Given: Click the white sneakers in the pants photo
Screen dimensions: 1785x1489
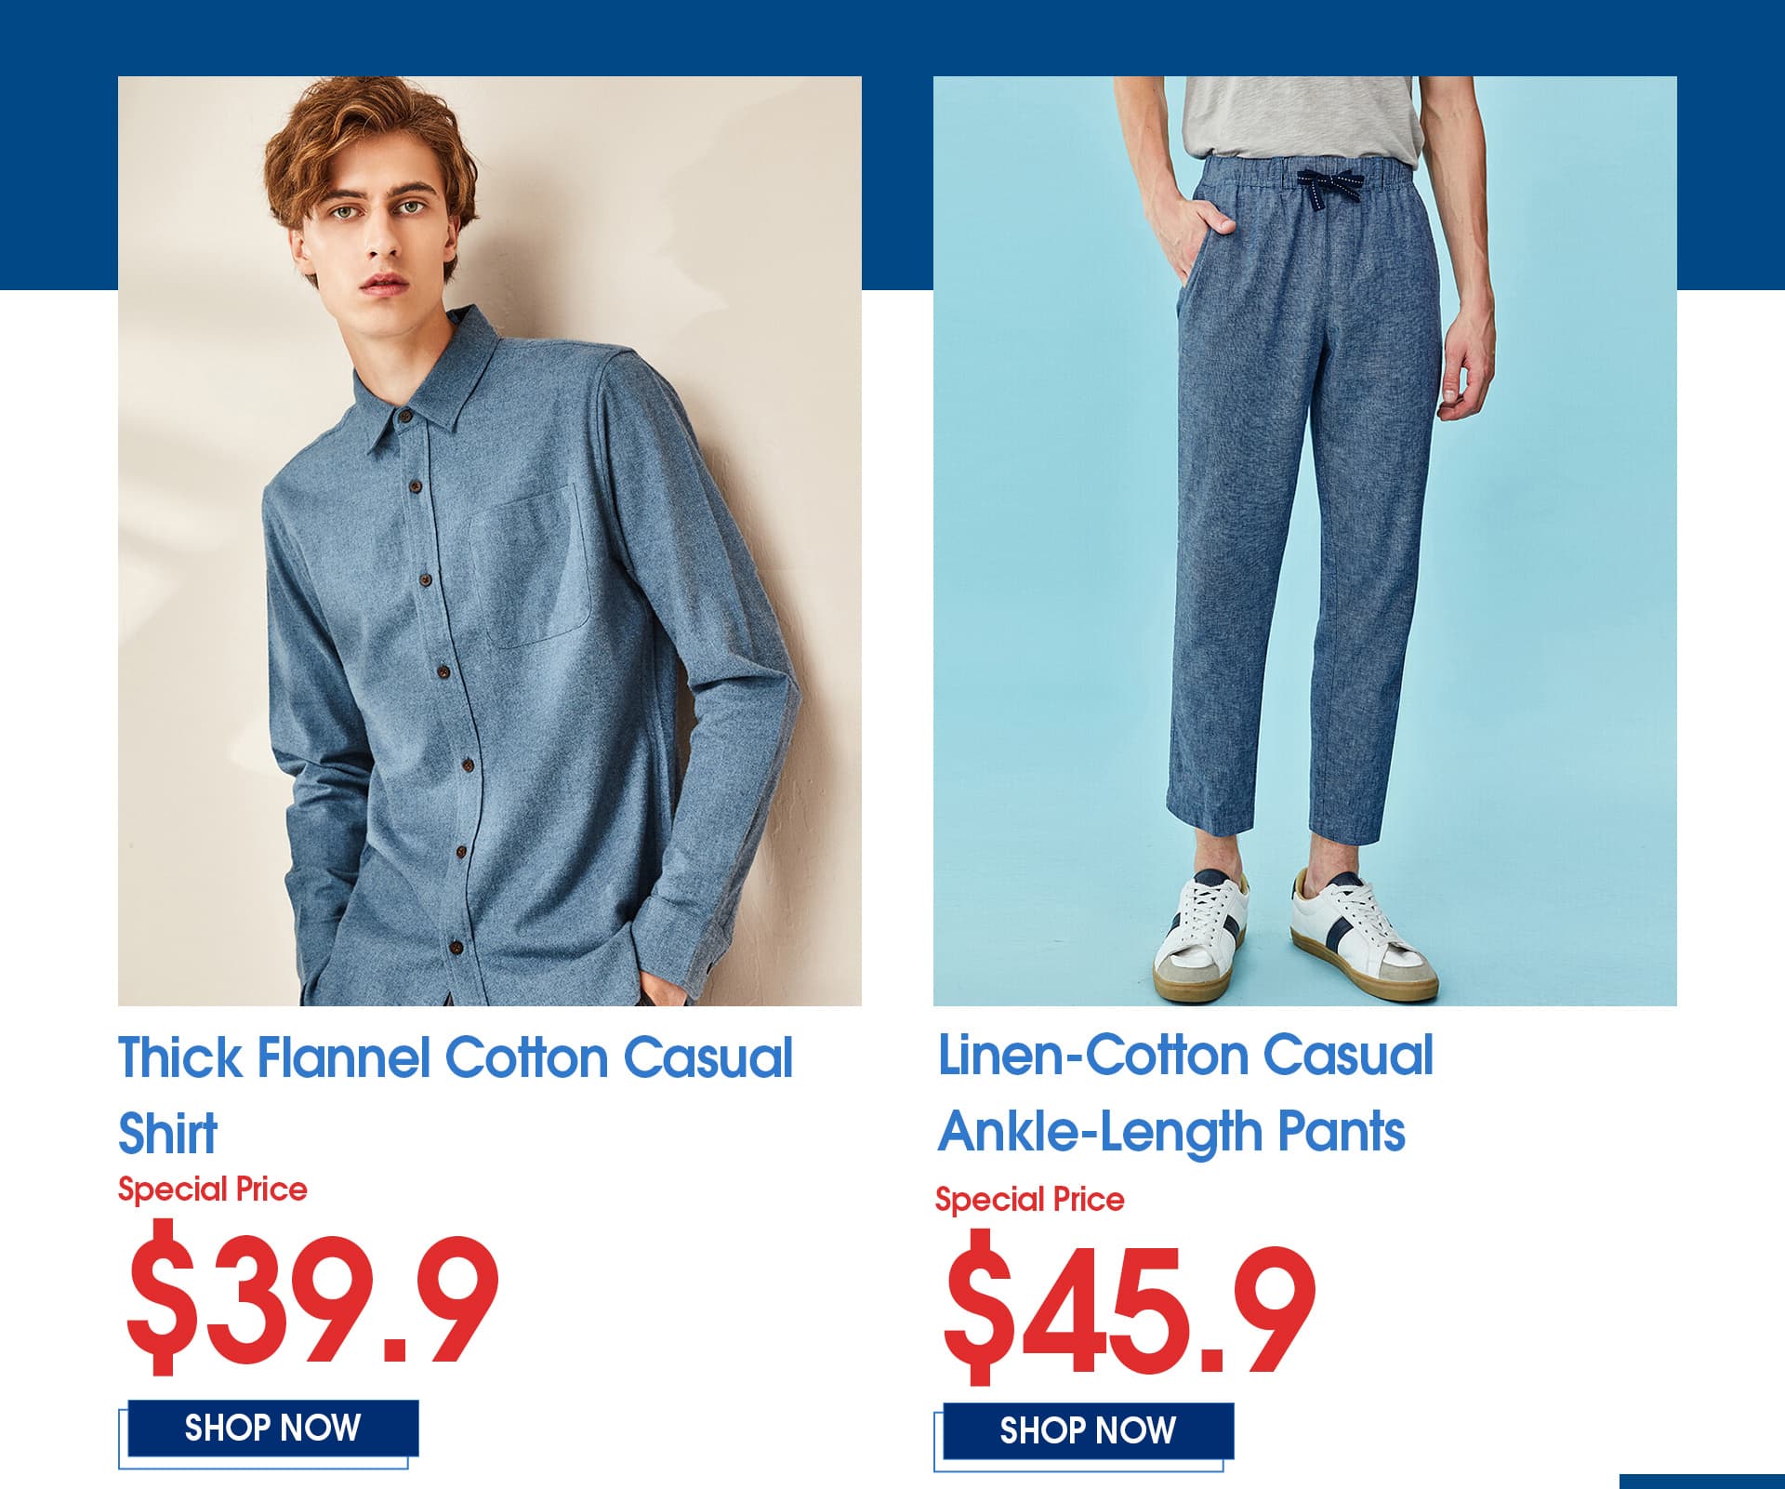Looking at the screenshot, I should pos(1294,935).
